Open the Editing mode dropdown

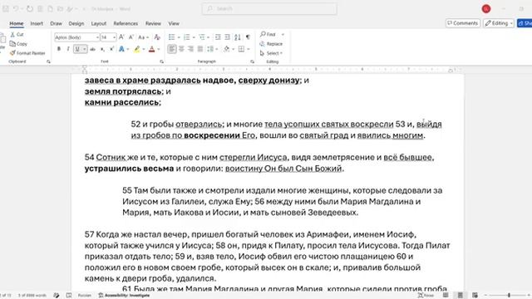click(x=499, y=23)
